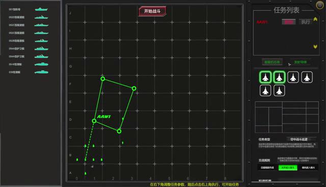Click the red button beside the AAWI task

point(289,22)
